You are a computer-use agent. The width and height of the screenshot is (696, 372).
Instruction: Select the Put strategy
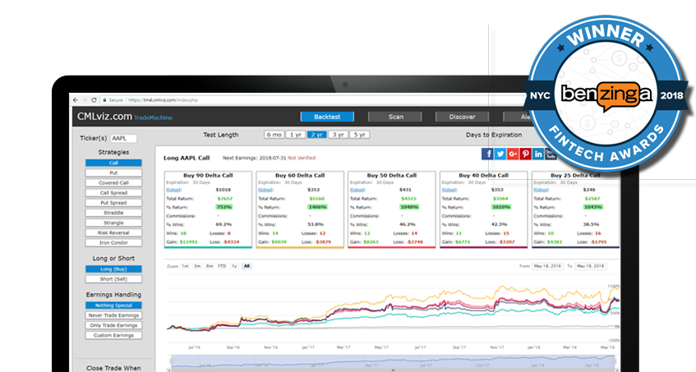113,173
